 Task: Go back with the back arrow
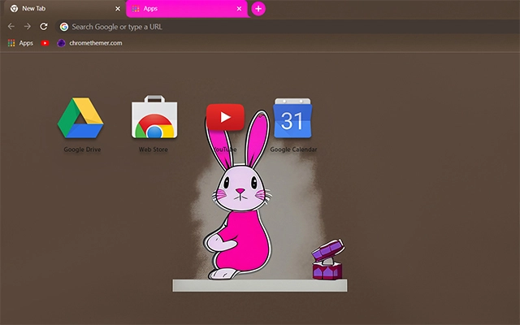pos(11,27)
